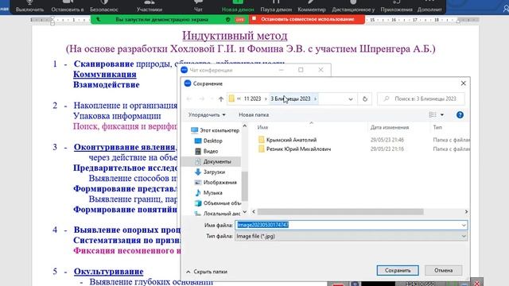
Task: Open folder Резник Юрий Михайлович
Action: pos(294,149)
